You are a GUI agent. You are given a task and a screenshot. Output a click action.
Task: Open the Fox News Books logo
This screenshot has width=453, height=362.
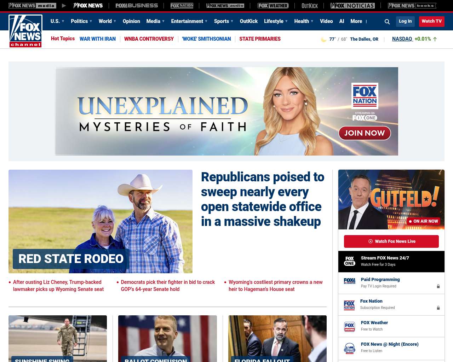[x=412, y=6]
